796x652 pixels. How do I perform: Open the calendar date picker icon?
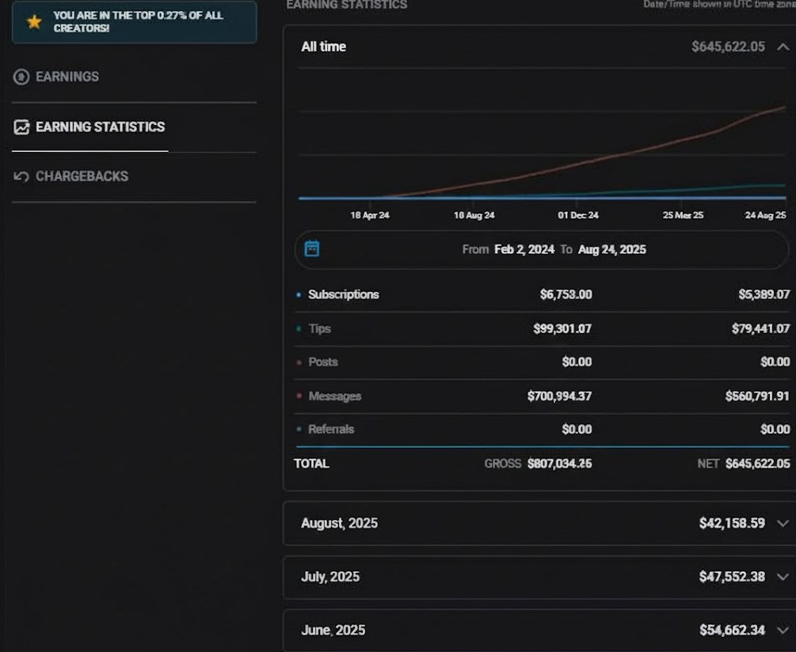click(x=312, y=249)
